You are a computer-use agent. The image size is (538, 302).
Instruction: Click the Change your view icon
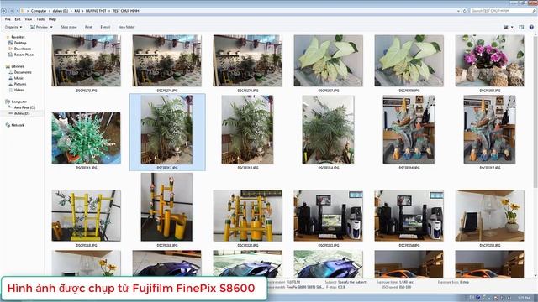[x=506, y=27]
